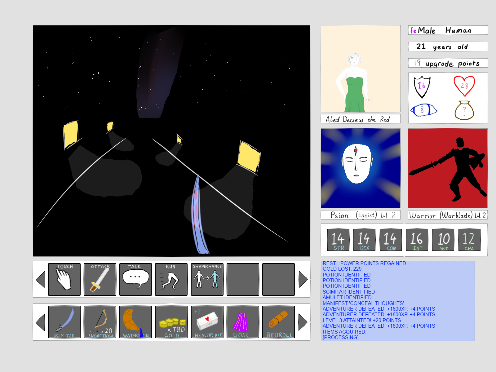Pick the Bedroll inventory item
This screenshot has width=496, height=372.
coord(278,322)
